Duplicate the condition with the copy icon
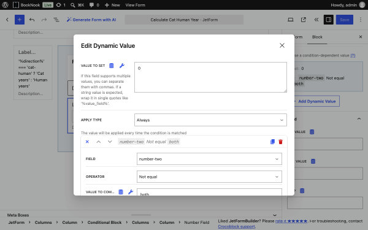Viewport: 368px width, 230px height. click(272, 142)
